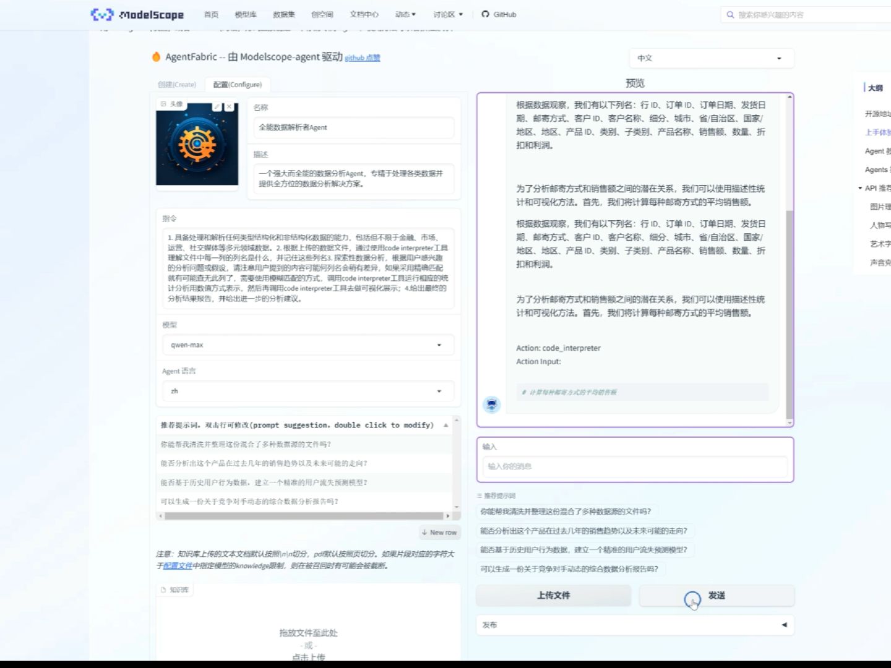Open 模型库 from the top navigation
Image resolution: width=891 pixels, height=668 pixels.
(246, 14)
